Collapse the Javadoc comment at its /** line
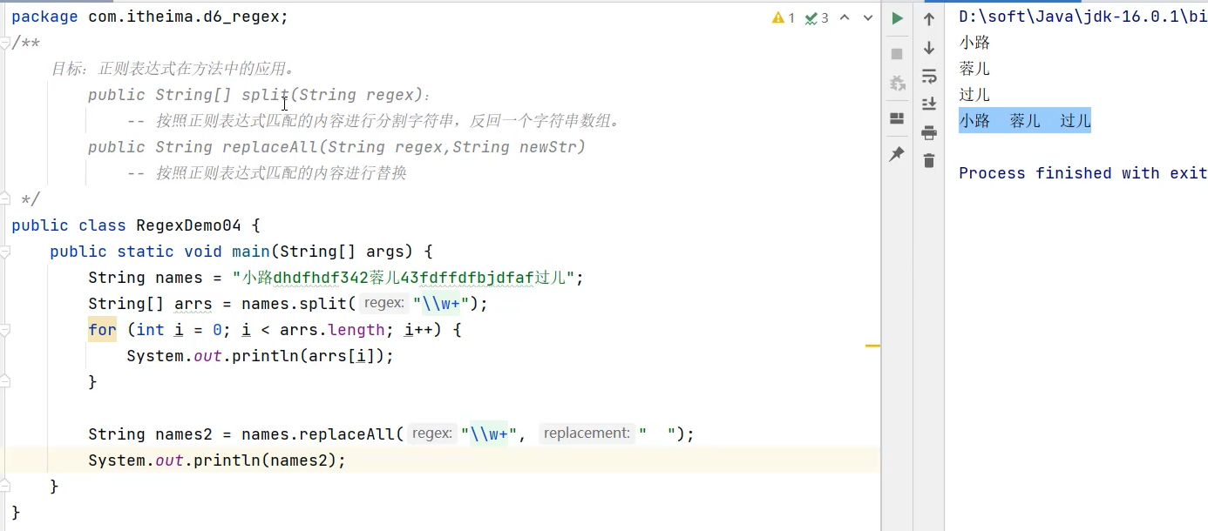The image size is (1208, 531). pos(6,43)
